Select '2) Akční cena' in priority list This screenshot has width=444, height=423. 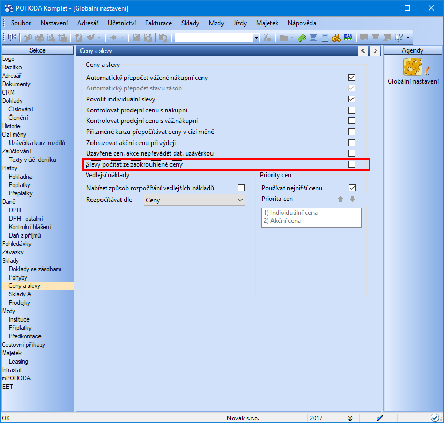pos(282,221)
